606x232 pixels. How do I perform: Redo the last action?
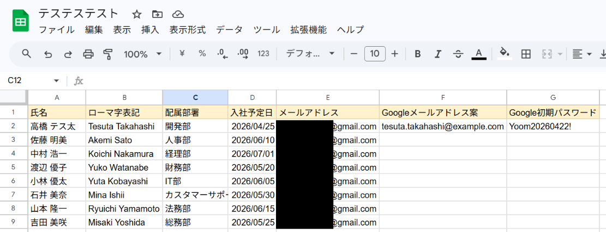tap(68, 54)
